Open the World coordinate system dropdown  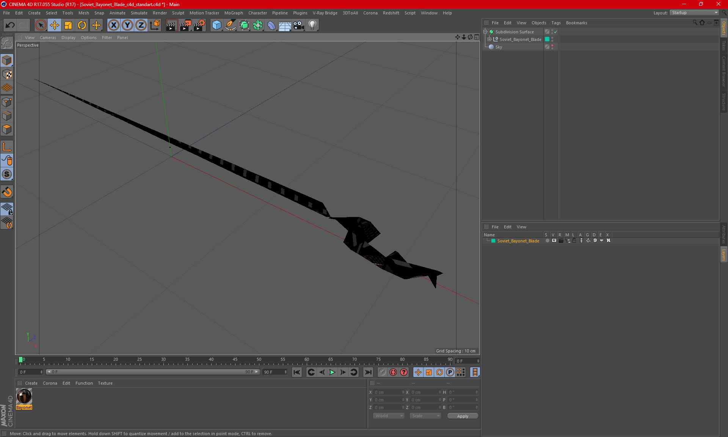tap(389, 416)
